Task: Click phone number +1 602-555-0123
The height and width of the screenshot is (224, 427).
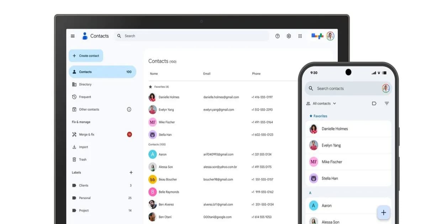Action: coord(262,135)
